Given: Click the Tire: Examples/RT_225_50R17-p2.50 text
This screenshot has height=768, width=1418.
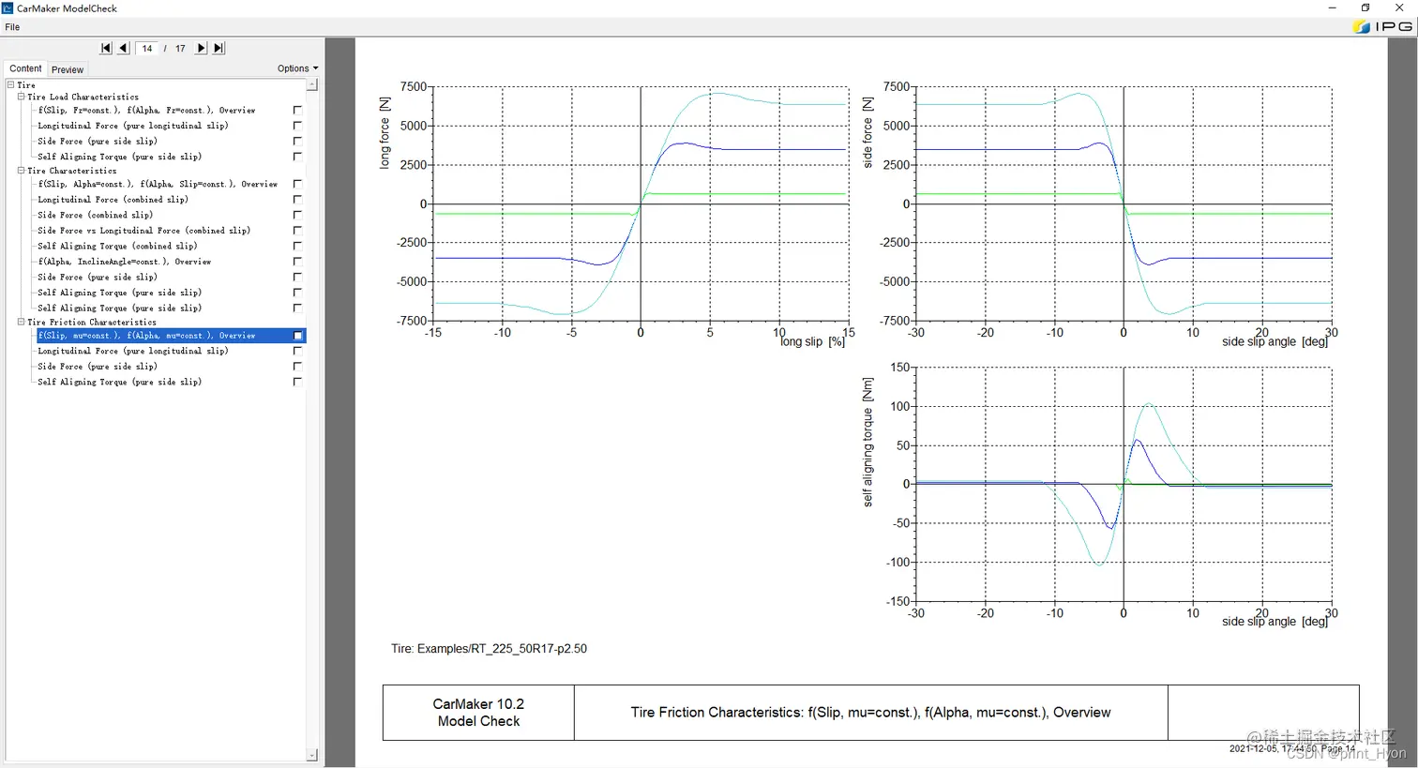Looking at the screenshot, I should tap(489, 649).
